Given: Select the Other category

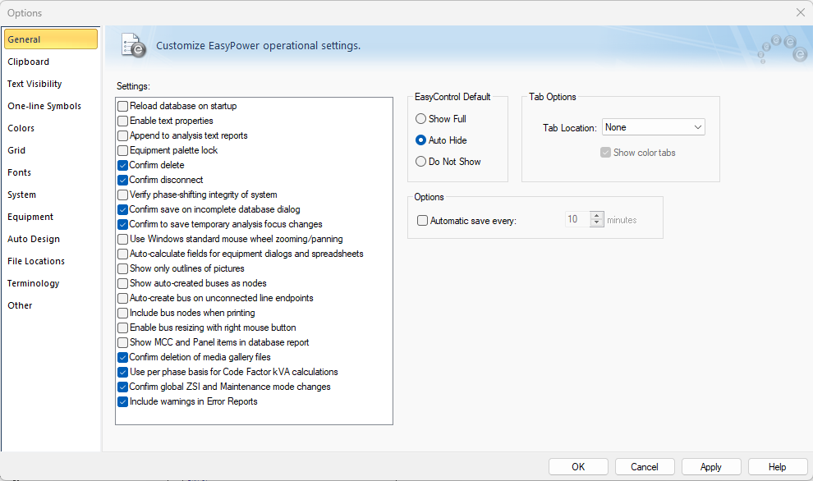Looking at the screenshot, I should [x=21, y=306].
